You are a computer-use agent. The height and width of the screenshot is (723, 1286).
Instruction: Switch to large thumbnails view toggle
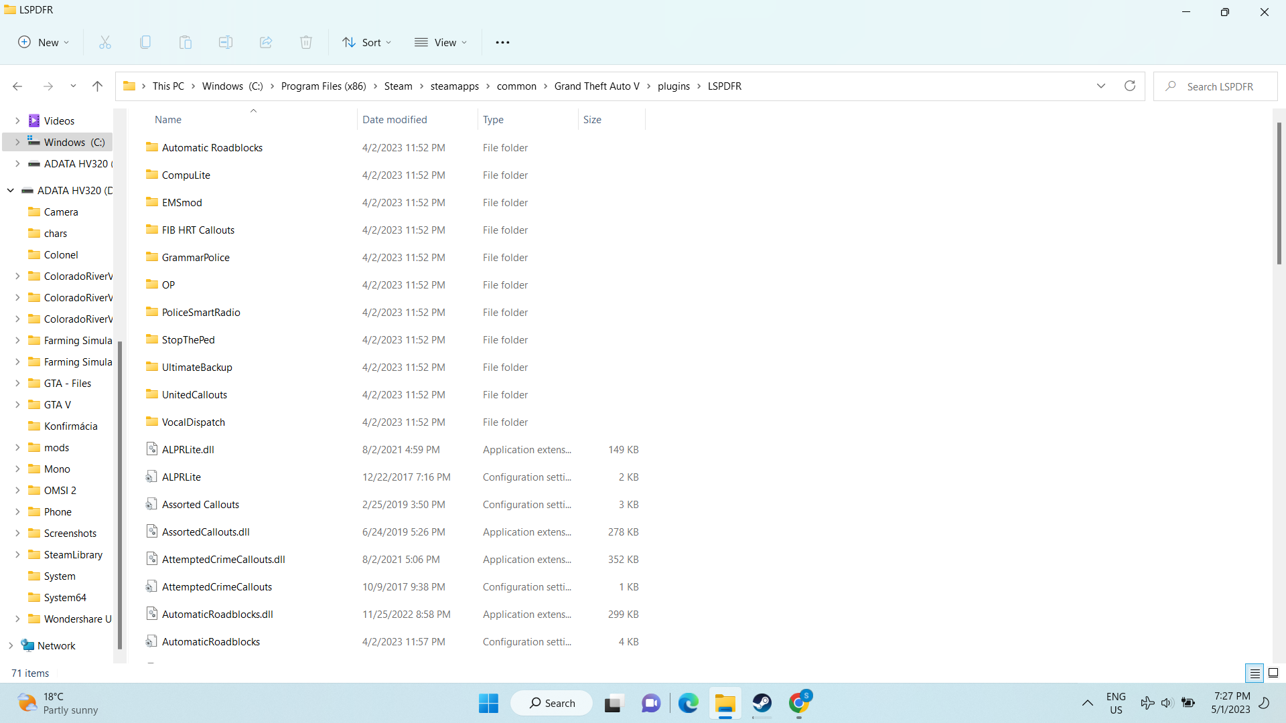pos(1273,673)
